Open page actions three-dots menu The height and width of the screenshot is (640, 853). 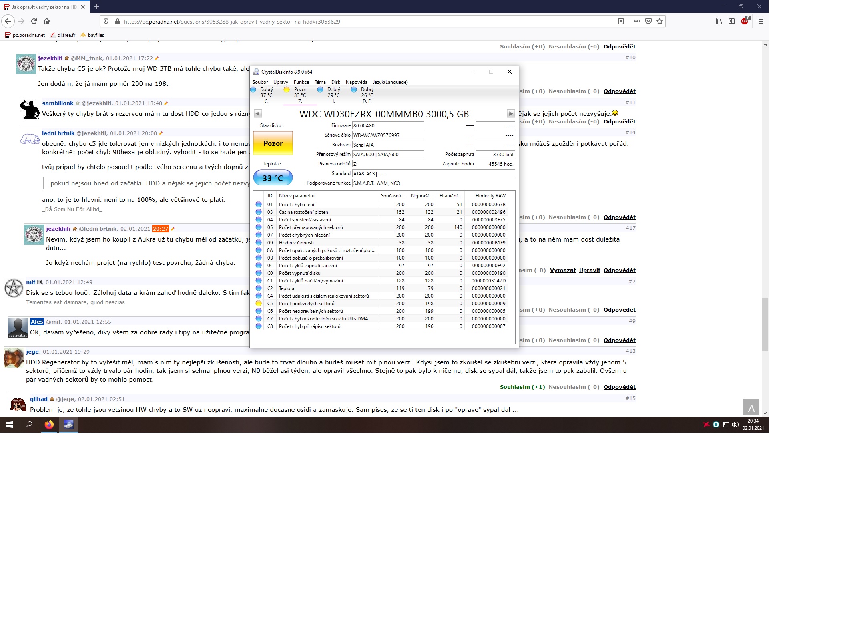tap(637, 21)
